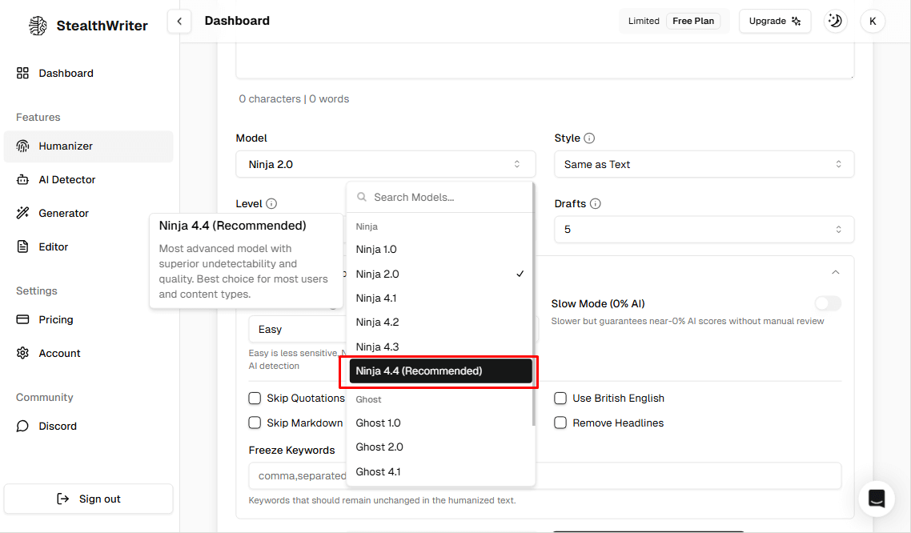Viewport: 911px width, 533px height.
Task: Open the Discord community link
Action: click(x=88, y=427)
